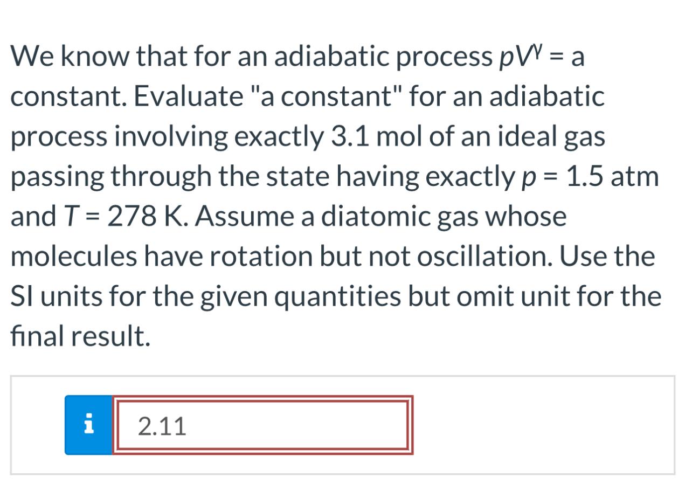Select the information icon on the answer row
The height and width of the screenshot is (491, 692).
coord(88,425)
